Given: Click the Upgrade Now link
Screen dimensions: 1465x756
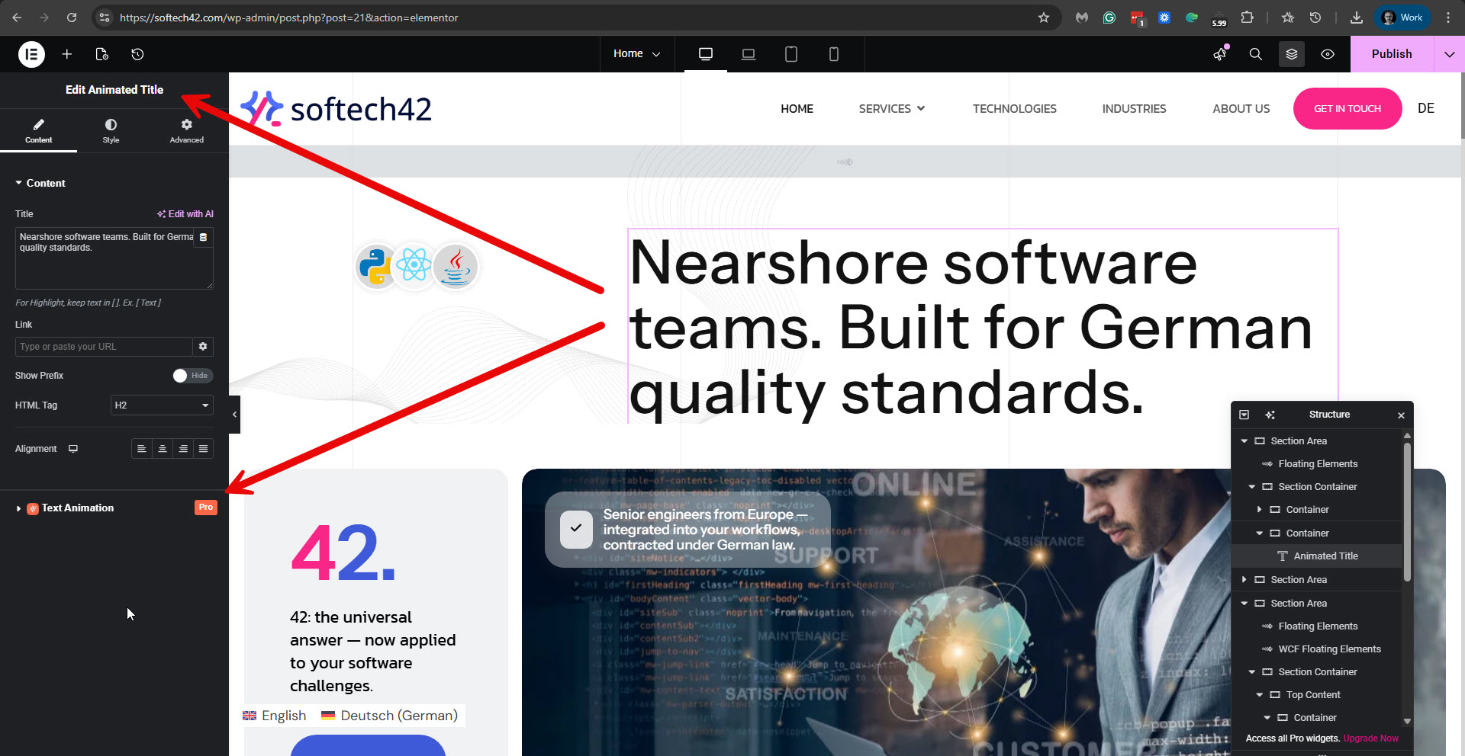Looking at the screenshot, I should (1370, 738).
